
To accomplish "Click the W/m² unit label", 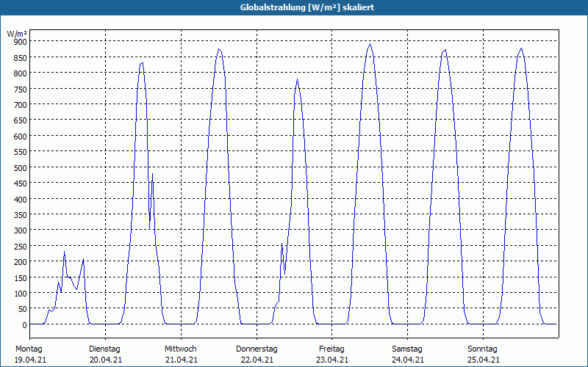I will coord(17,34).
